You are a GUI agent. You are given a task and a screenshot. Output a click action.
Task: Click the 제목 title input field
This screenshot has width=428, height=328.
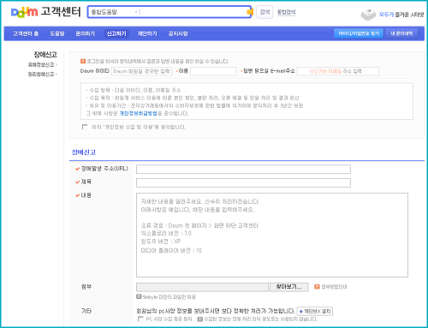tap(243, 182)
